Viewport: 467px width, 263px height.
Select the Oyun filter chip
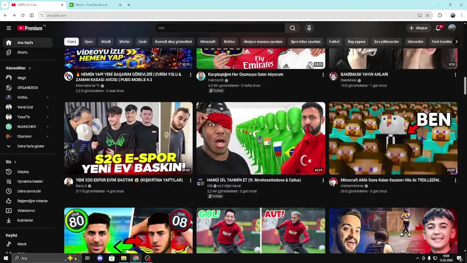(x=89, y=42)
